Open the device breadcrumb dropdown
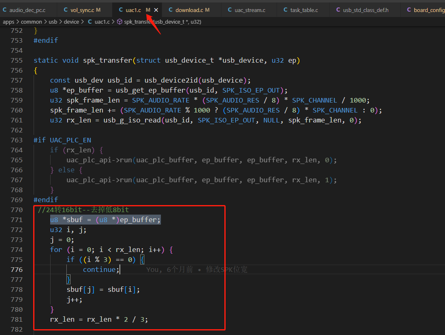The width and height of the screenshot is (445, 335). [71, 22]
